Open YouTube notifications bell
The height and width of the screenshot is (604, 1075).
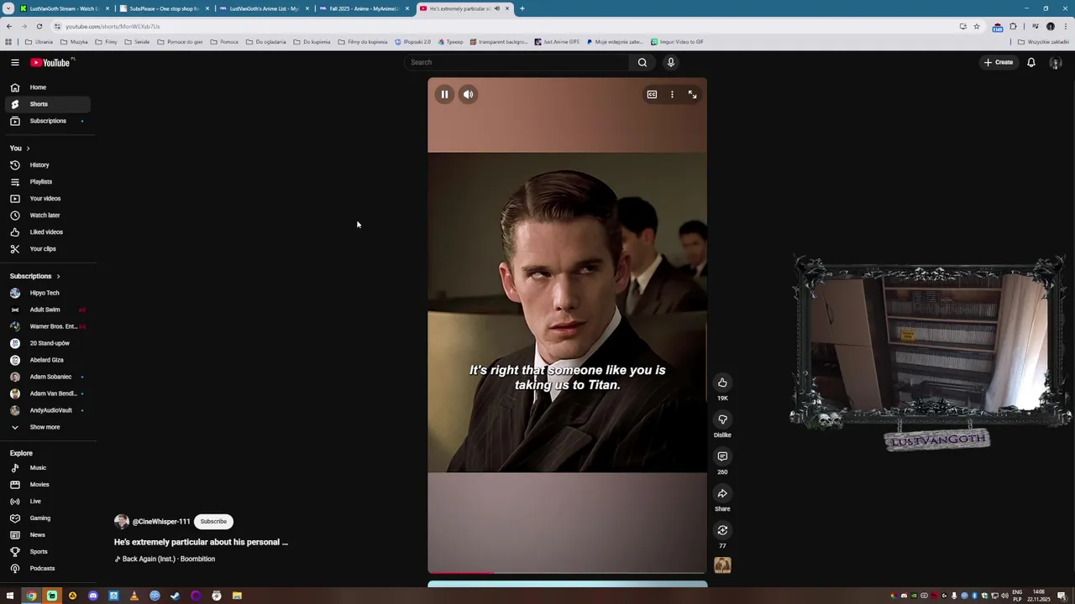point(1031,62)
